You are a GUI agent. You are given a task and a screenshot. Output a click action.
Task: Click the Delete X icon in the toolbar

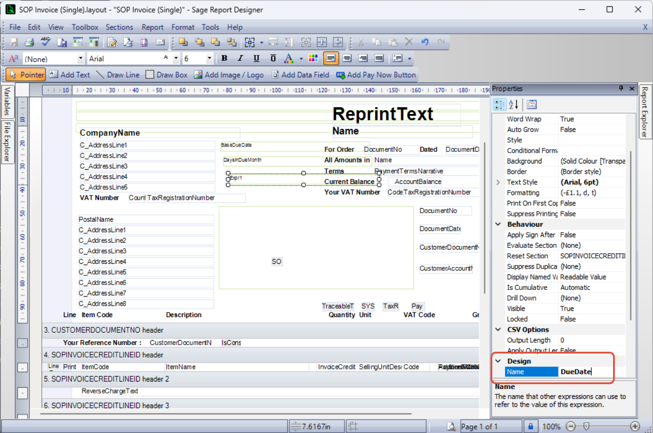[x=409, y=42]
